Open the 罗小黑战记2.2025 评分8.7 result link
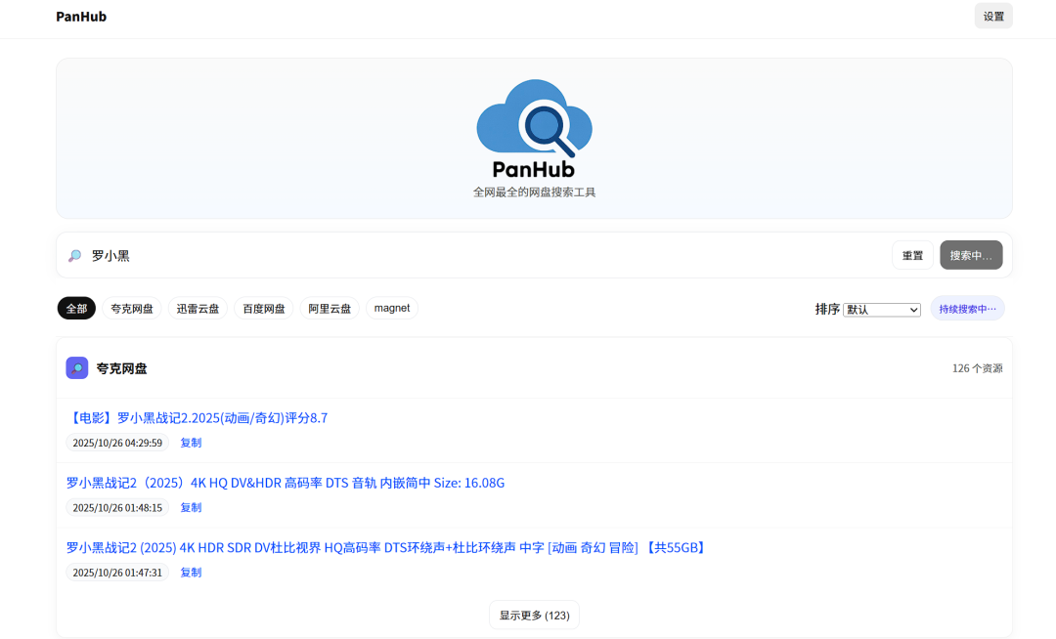 (x=198, y=418)
